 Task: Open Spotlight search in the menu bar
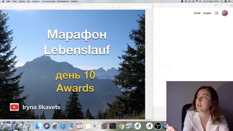pyautogui.click(x=221, y=1)
